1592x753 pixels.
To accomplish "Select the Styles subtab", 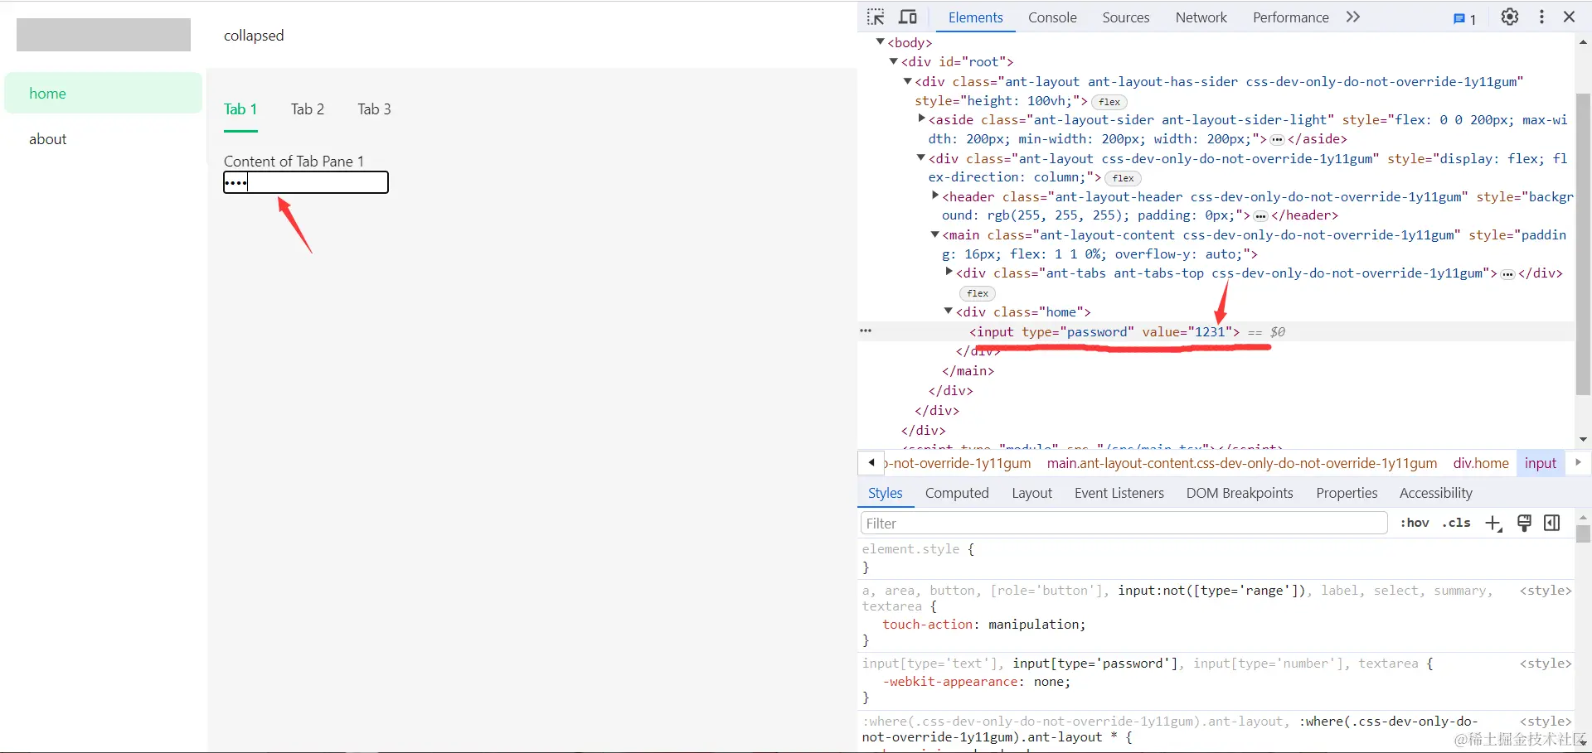I will 885,494.
